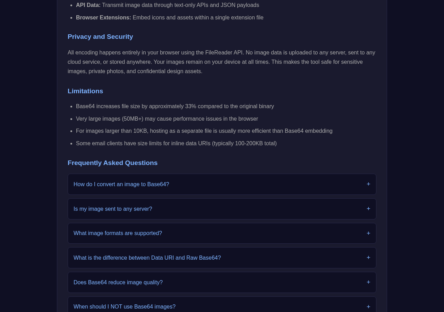Click the plus icon beside "Does Base64 reduce image quality?"
The width and height of the screenshot is (444, 312).
[x=368, y=282]
